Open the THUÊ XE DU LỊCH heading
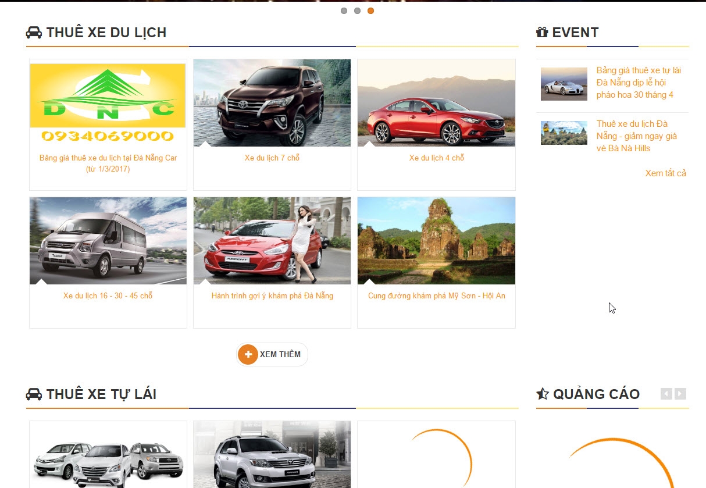The image size is (706, 488). pyautogui.click(x=106, y=33)
